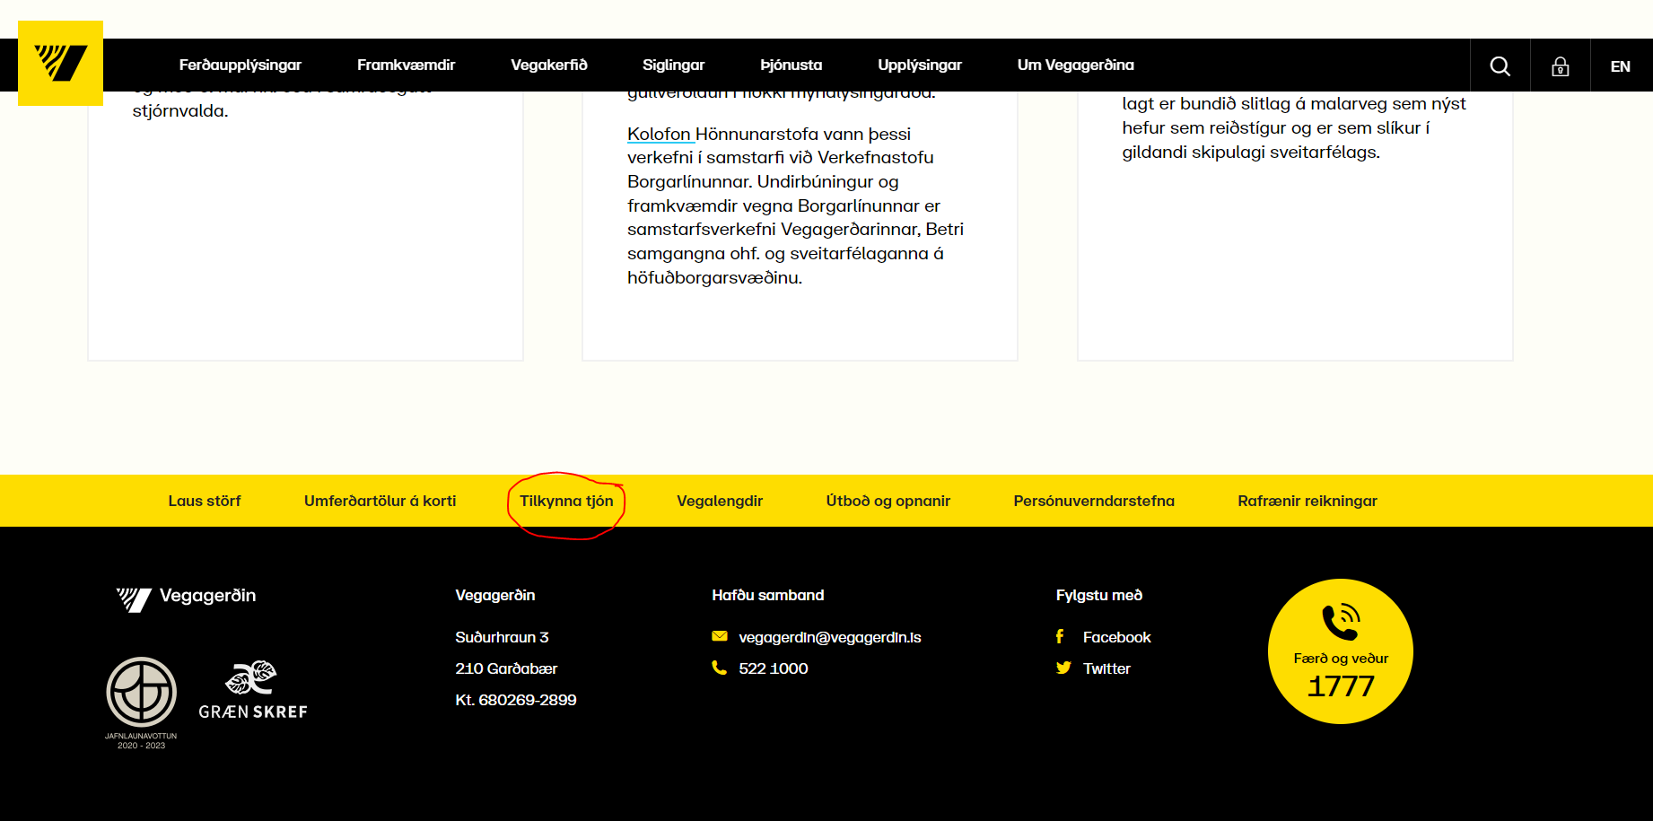Viewport: 1653px width, 821px height.
Task: Expand the Um Vegagerðina navigation item
Action: click(1075, 65)
